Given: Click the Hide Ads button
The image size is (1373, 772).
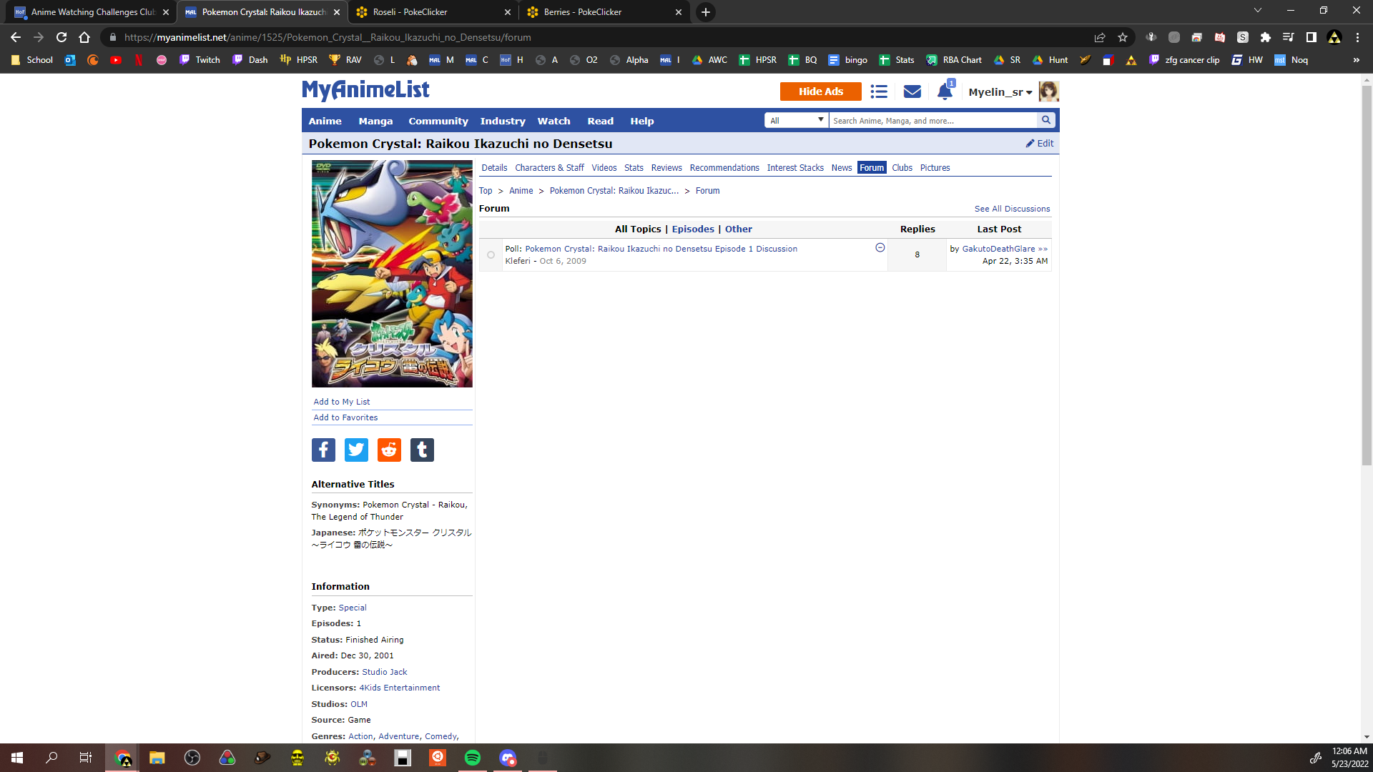Looking at the screenshot, I should (820, 91).
